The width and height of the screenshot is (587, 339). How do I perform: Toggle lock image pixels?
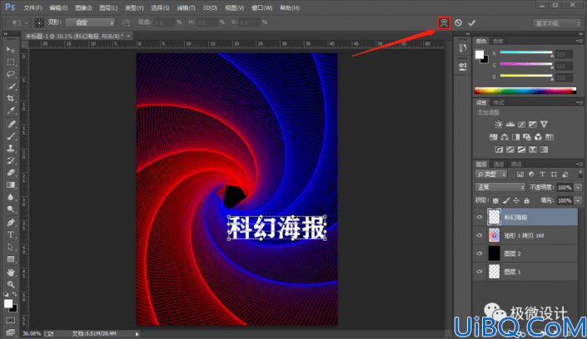point(506,201)
